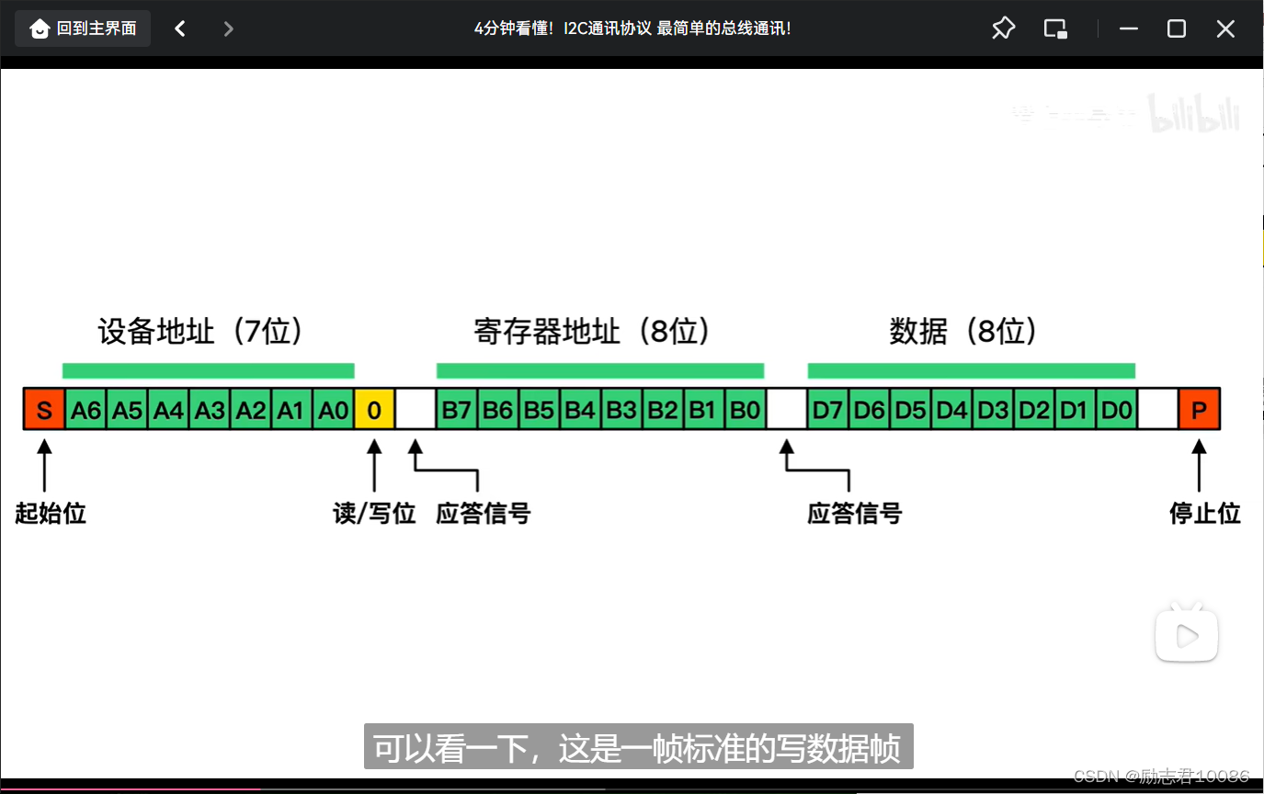
Task: Click the subtitle text 可以看一下
Action: pos(450,748)
